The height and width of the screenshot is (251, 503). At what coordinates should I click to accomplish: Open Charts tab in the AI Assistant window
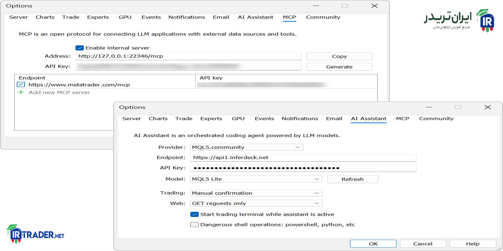(x=158, y=118)
